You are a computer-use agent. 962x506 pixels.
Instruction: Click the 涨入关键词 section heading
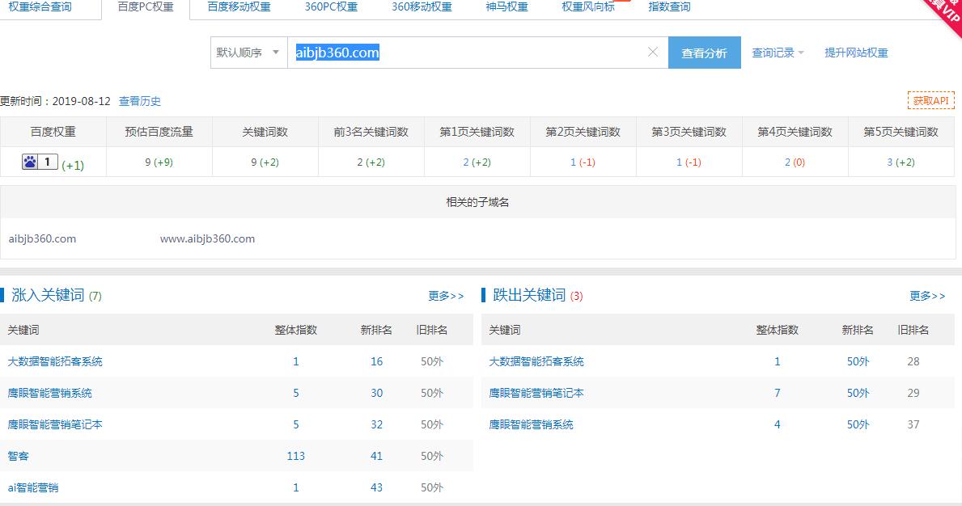(x=48, y=295)
